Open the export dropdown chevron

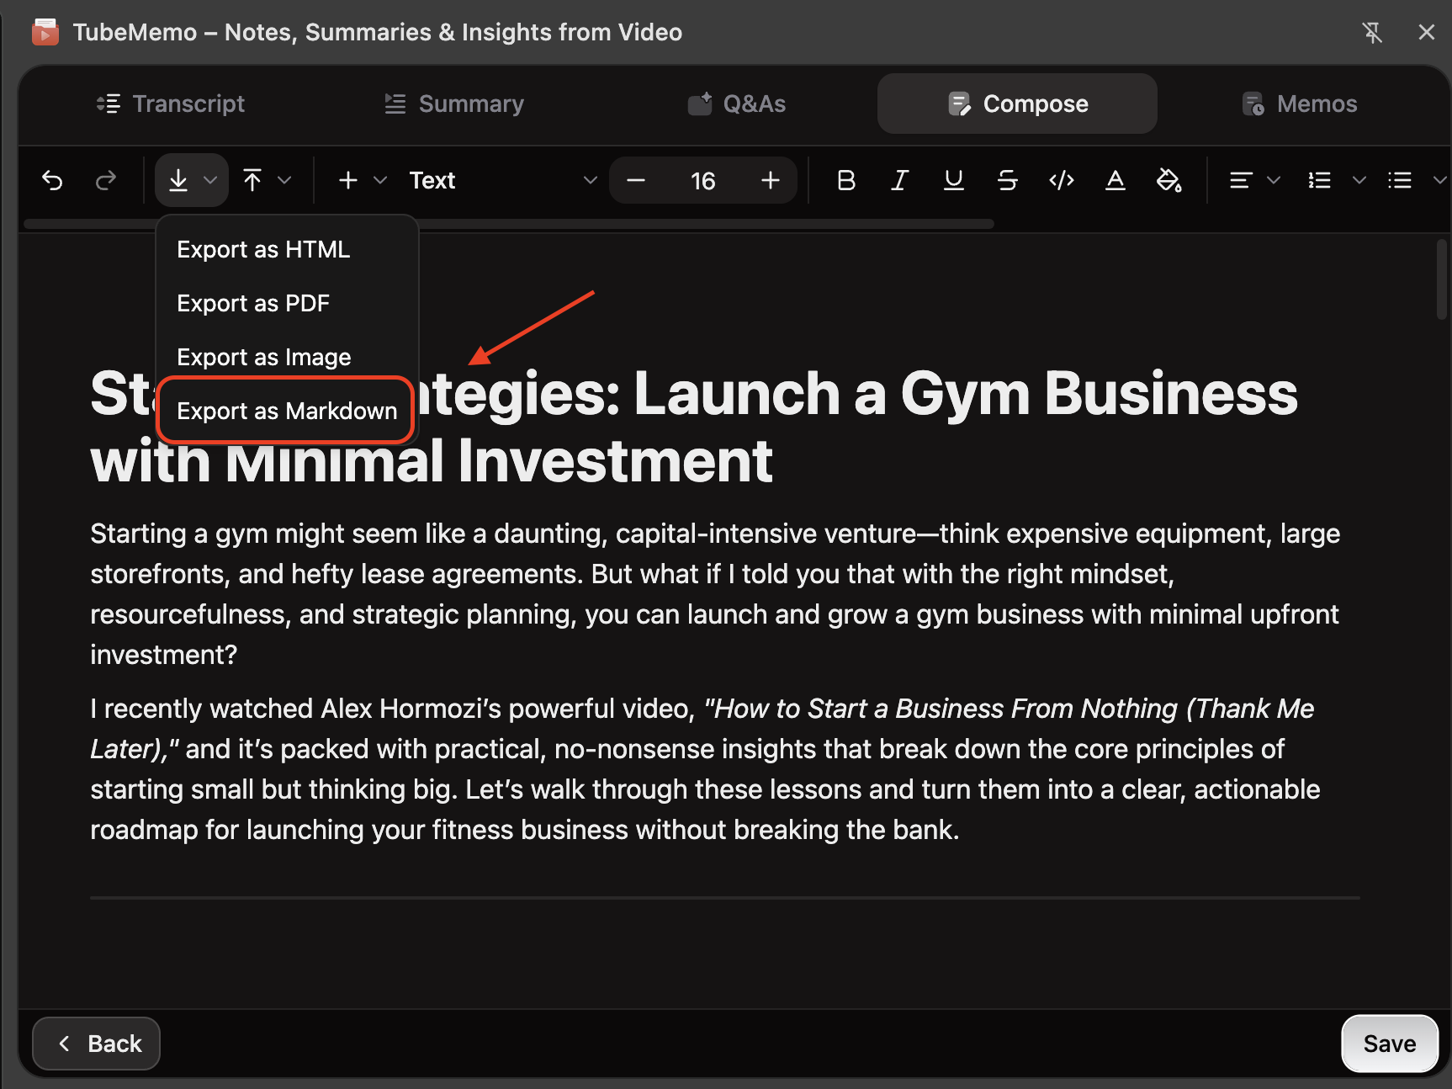click(210, 180)
